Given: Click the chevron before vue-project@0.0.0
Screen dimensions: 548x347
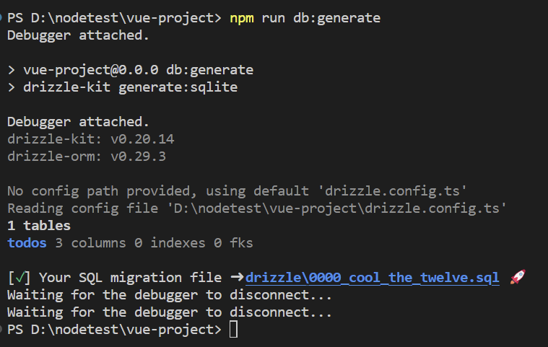Looking at the screenshot, I should [x=12, y=70].
